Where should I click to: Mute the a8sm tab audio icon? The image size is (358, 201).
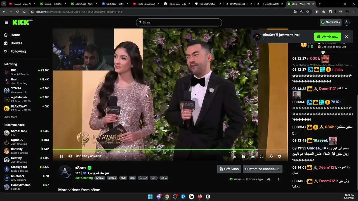tap(308, 4)
